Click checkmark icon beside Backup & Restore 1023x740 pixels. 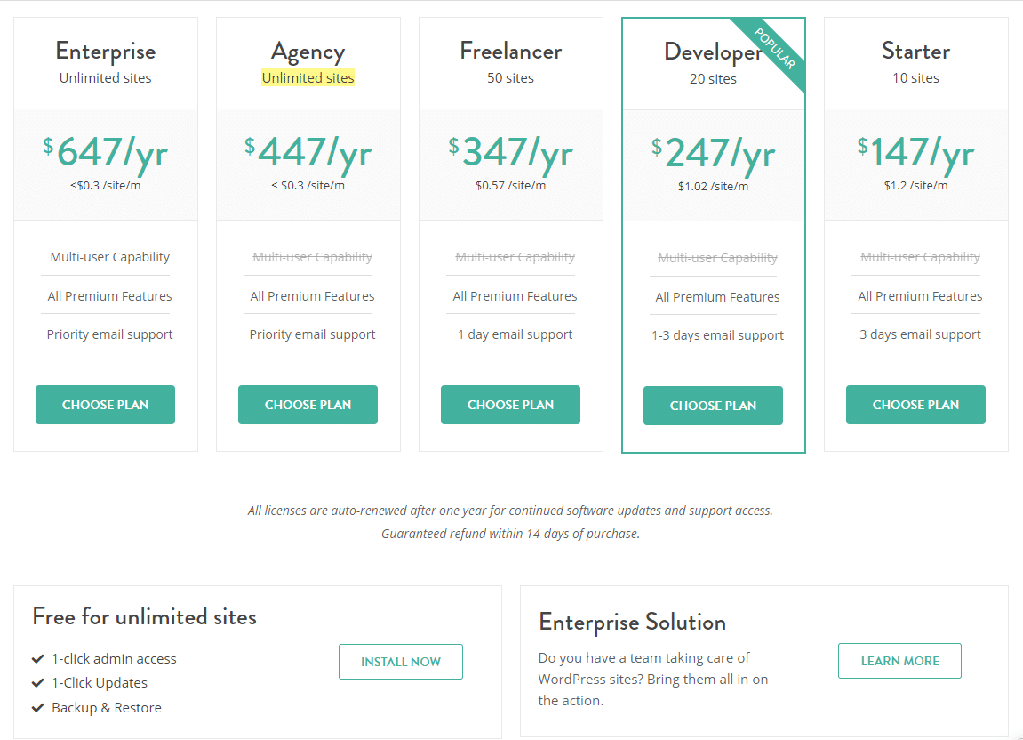point(38,708)
